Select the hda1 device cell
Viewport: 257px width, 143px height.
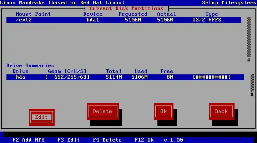93,20
